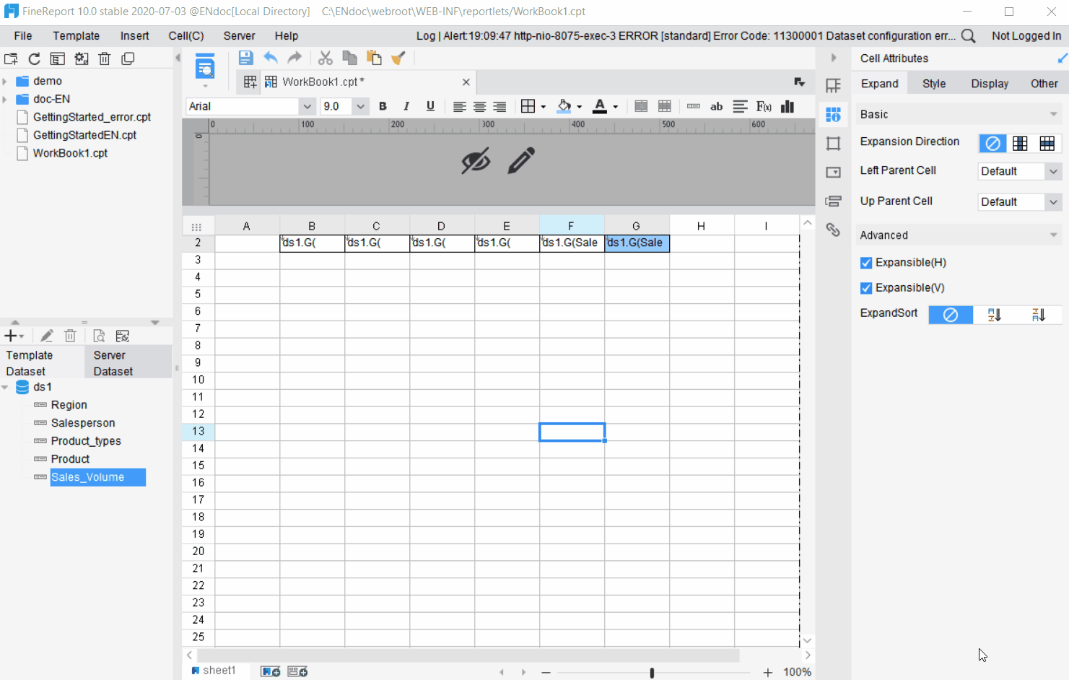1069x680 pixels.
Task: Insert a formula with the F(x) icon
Action: (764, 107)
